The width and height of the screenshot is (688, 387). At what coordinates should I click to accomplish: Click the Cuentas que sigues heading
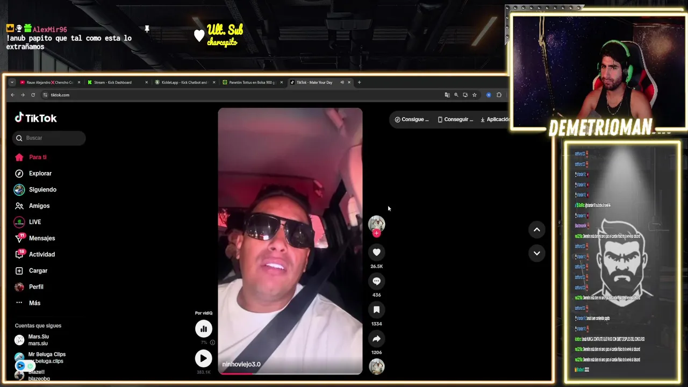click(x=38, y=325)
